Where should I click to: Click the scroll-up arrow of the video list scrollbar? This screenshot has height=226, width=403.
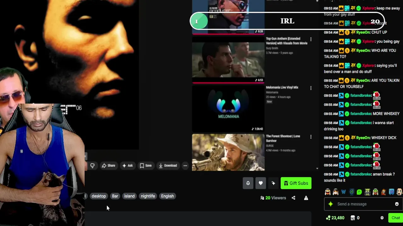317,1
